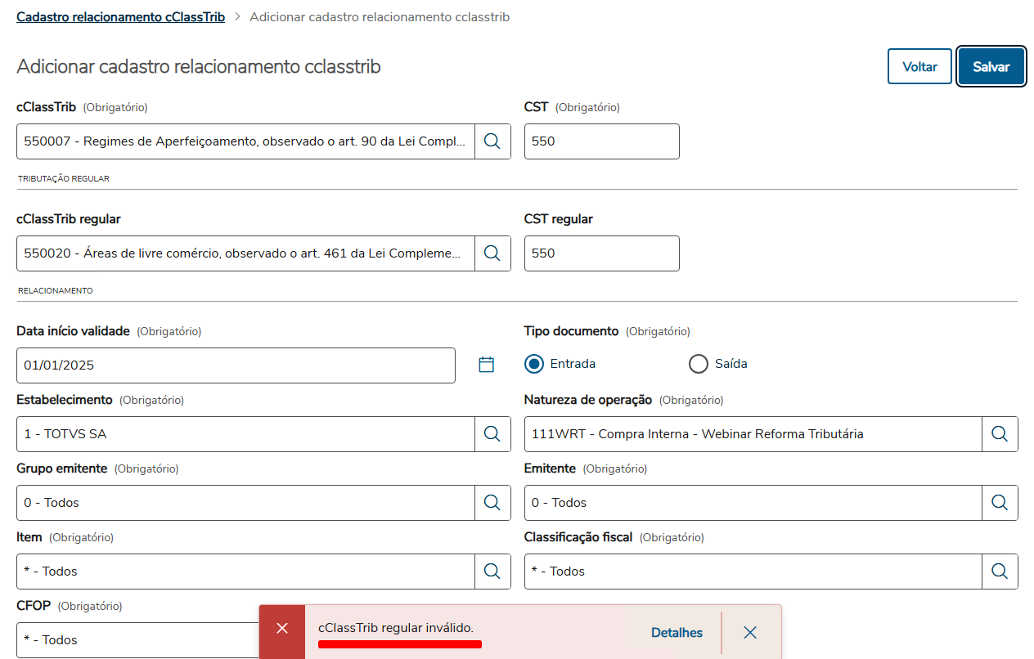
Task: Search Estabelecimento using the magnifier icon
Action: (x=492, y=434)
